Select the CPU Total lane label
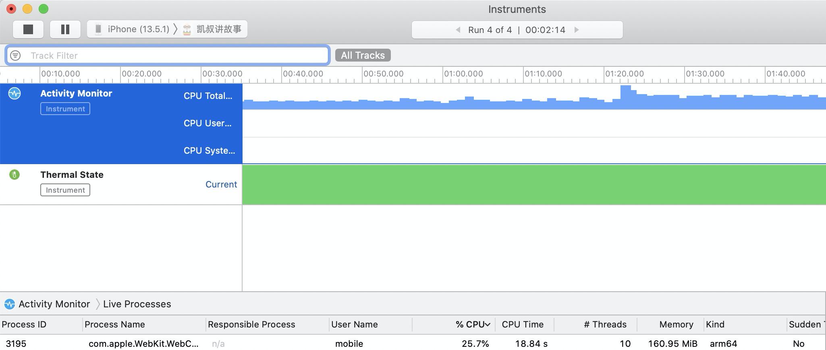 coord(208,96)
